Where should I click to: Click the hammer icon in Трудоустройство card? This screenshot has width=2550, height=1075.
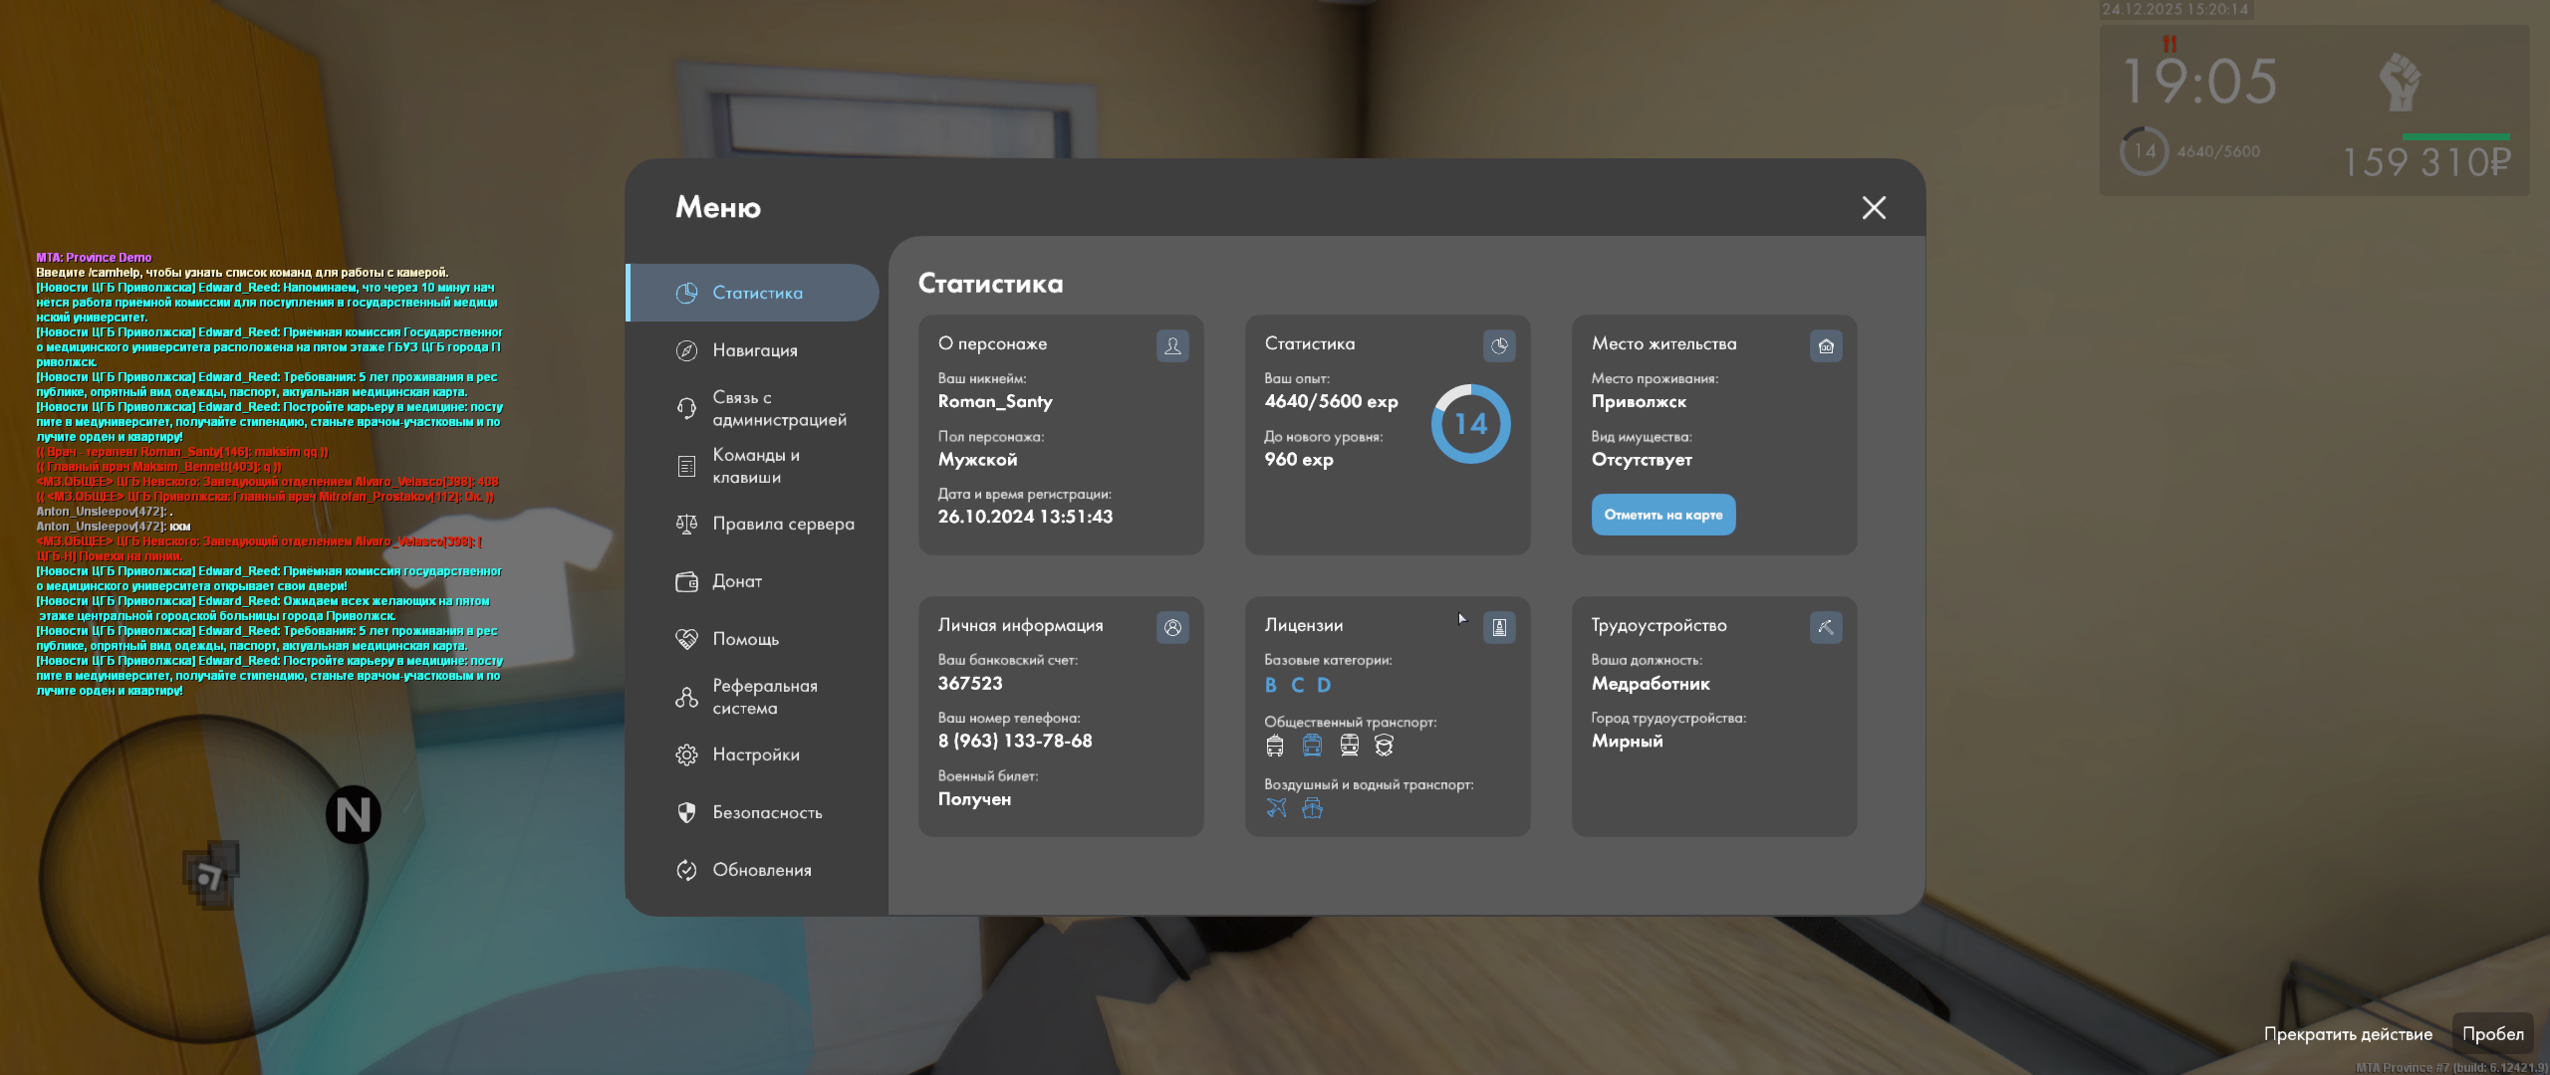point(1826,628)
